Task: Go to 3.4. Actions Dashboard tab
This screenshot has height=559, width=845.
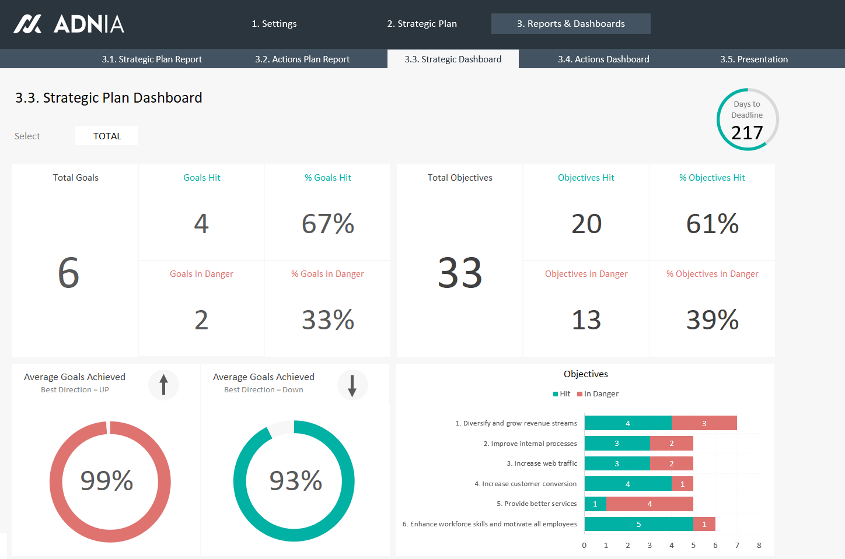Action: point(603,59)
